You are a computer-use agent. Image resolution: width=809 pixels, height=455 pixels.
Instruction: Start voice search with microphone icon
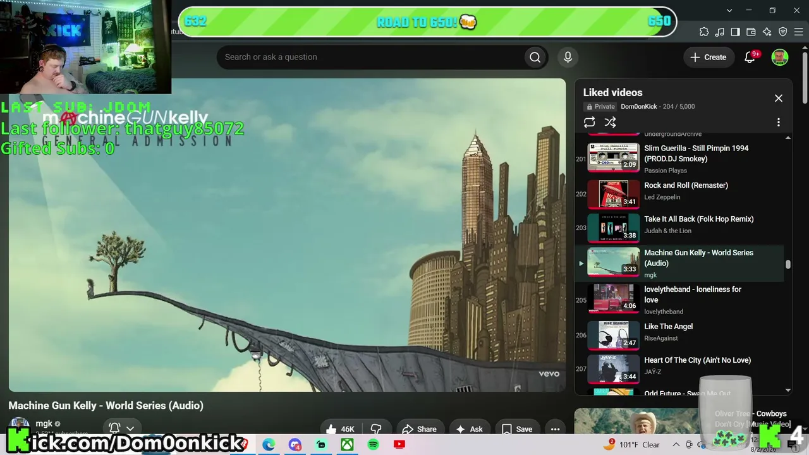[x=568, y=57]
